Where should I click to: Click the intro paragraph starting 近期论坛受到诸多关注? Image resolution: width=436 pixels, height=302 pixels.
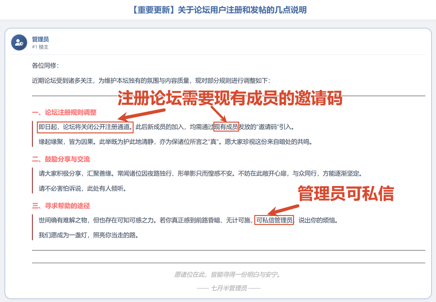[151, 81]
